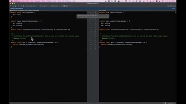Open the Edit menu

[x=27, y=1]
